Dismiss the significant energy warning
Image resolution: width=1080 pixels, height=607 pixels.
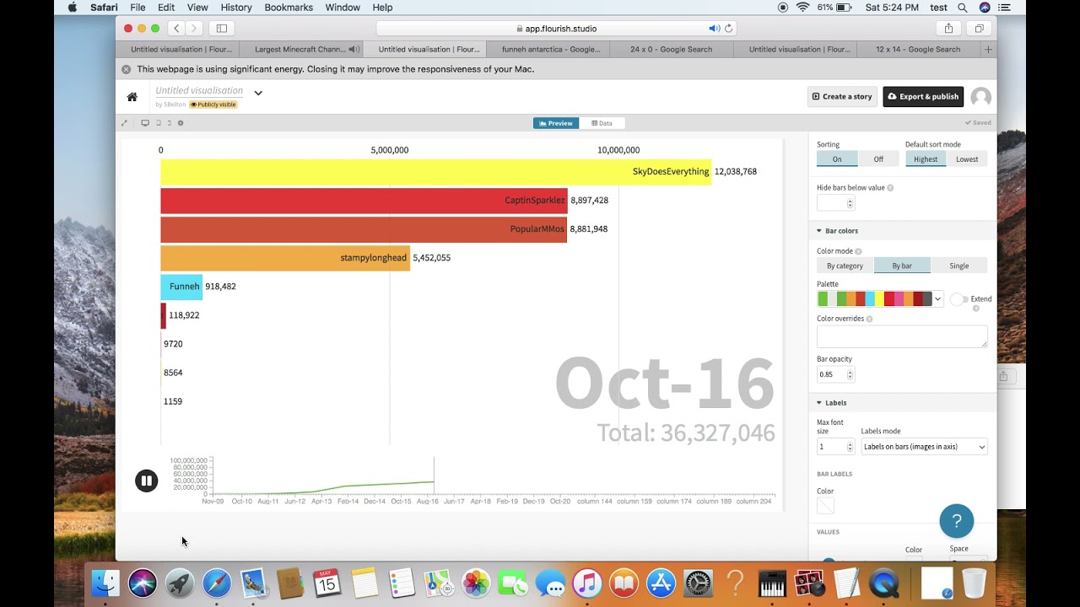point(126,69)
